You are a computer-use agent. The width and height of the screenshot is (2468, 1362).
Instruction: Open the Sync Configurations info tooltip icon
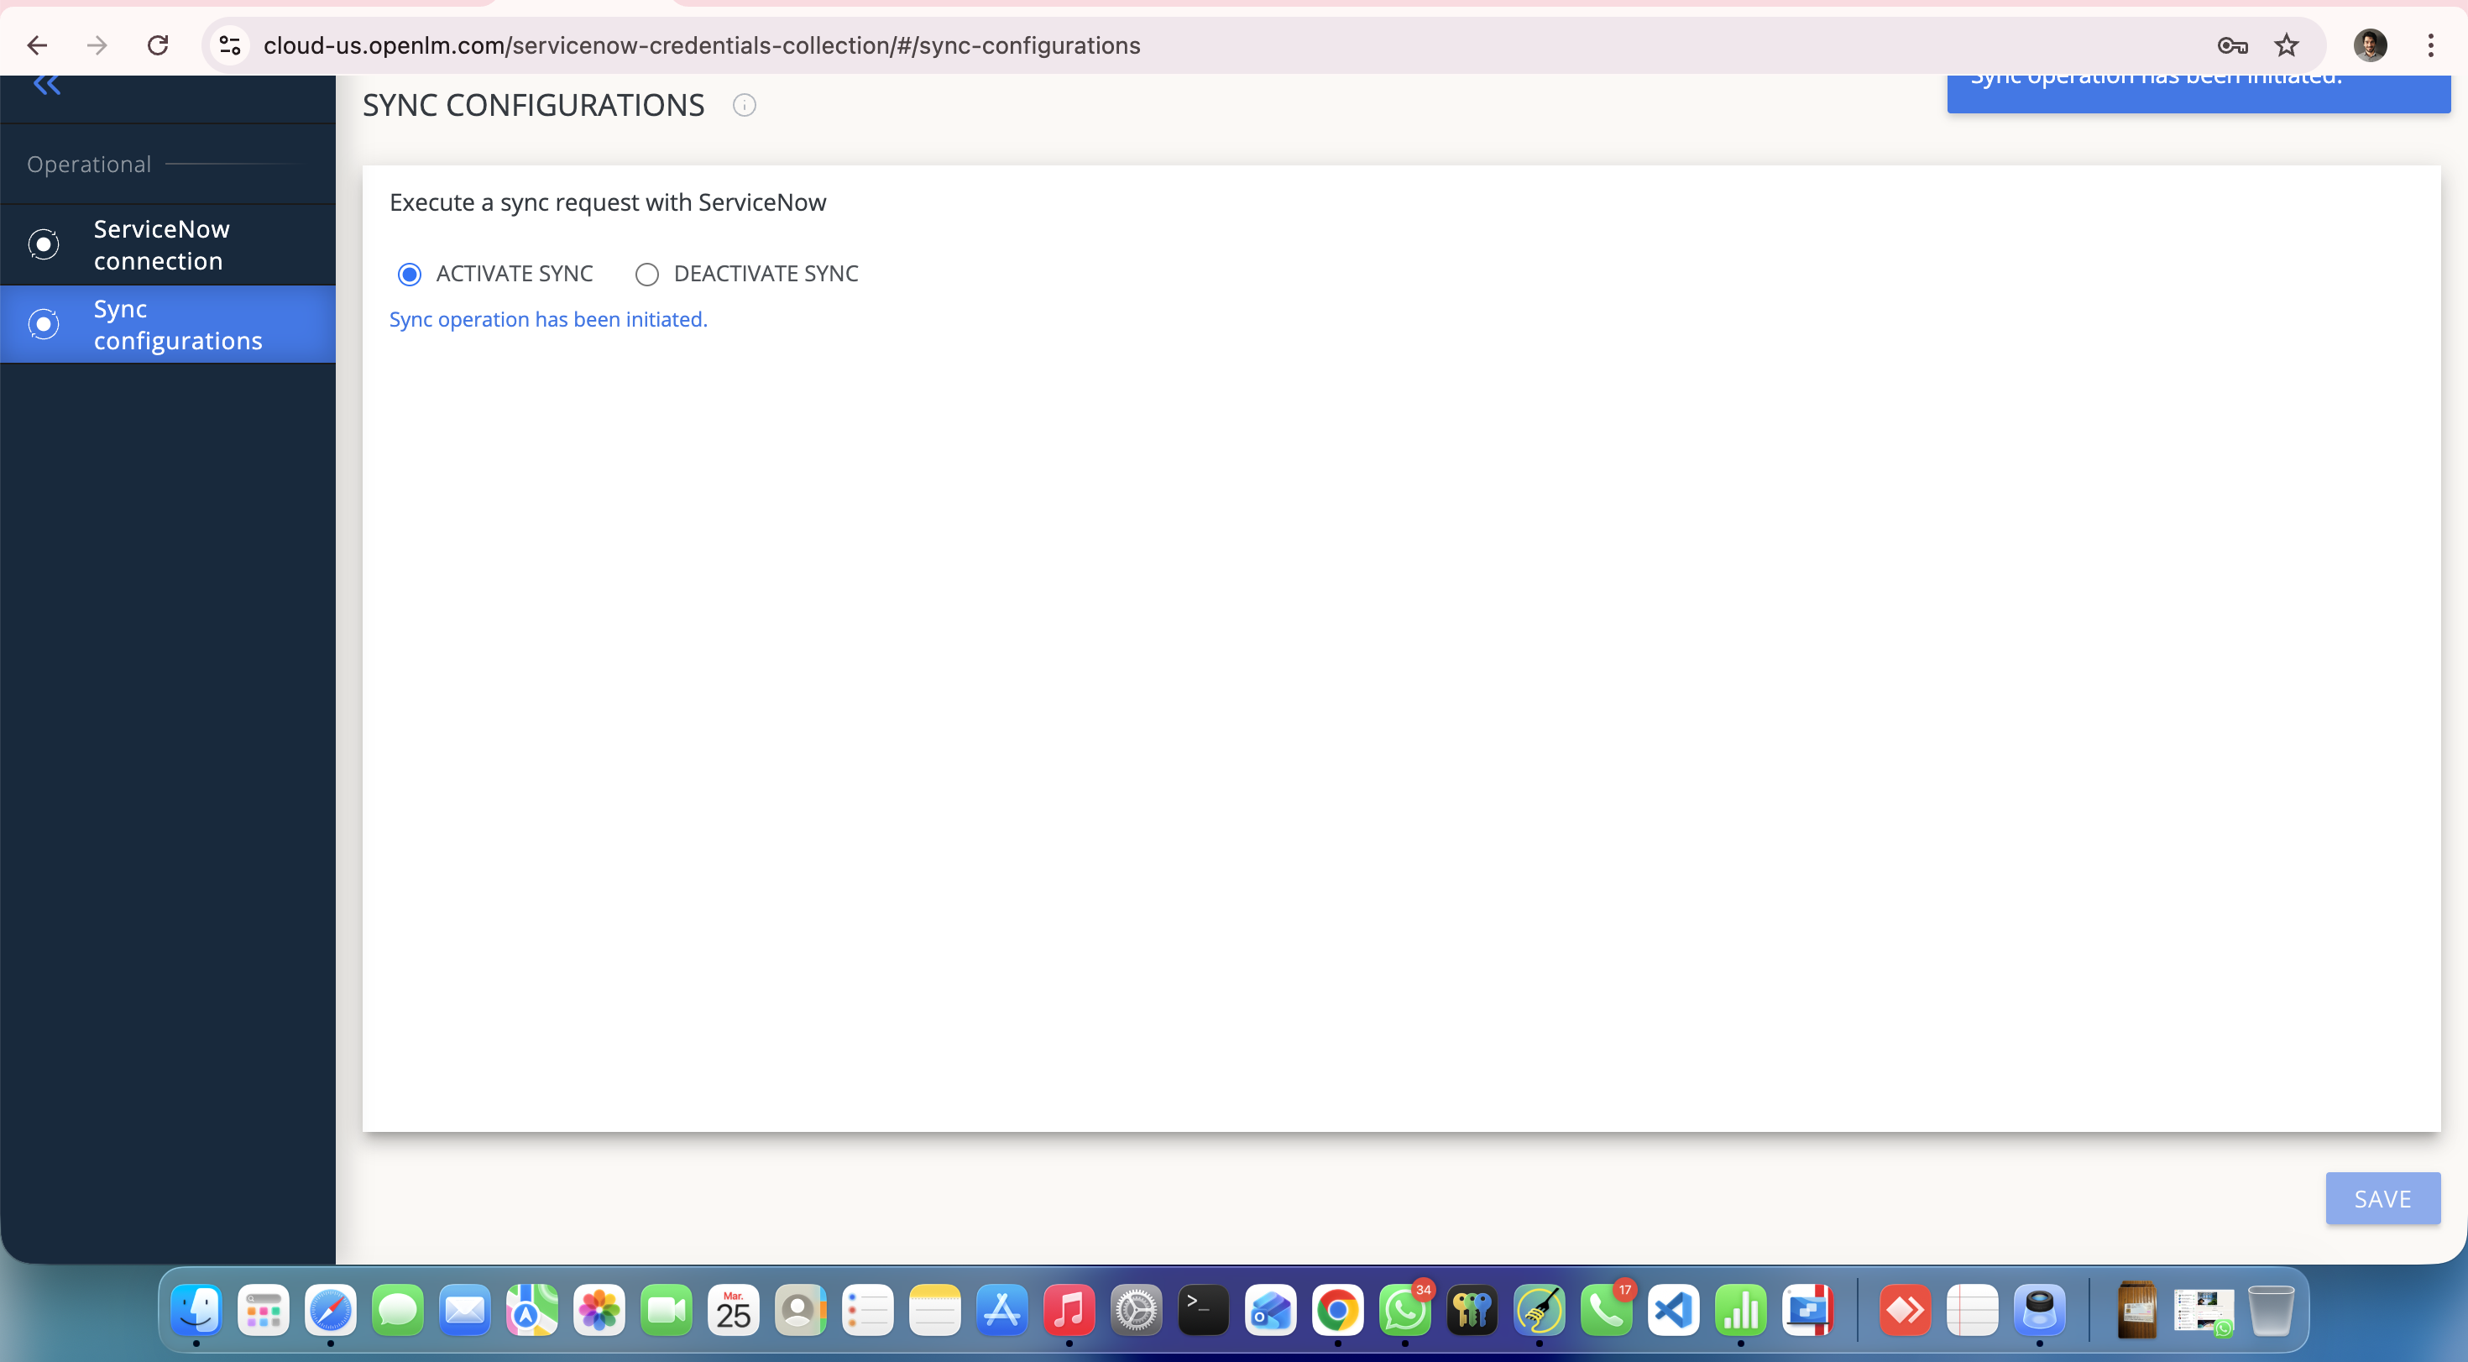click(x=745, y=106)
